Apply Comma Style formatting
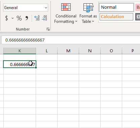140x128 pixels. [x=27, y=18]
